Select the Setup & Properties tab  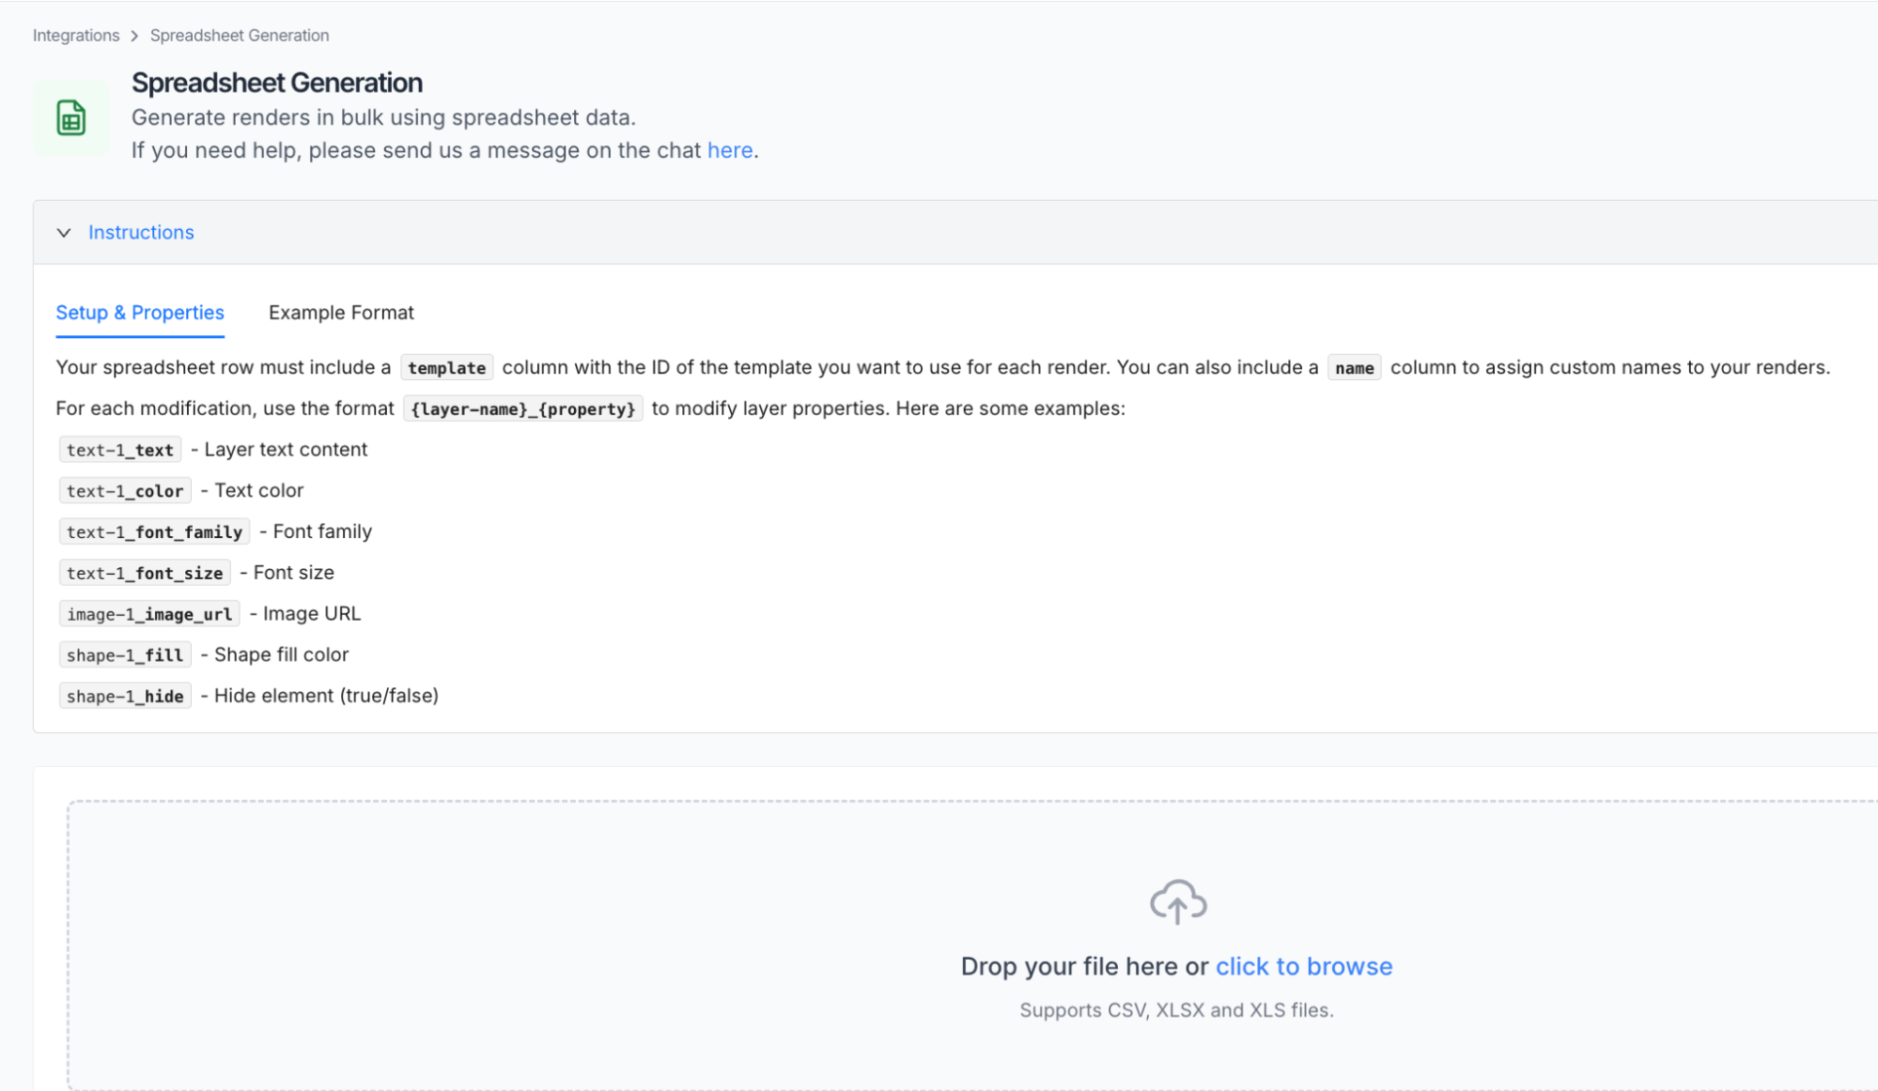[x=140, y=313]
